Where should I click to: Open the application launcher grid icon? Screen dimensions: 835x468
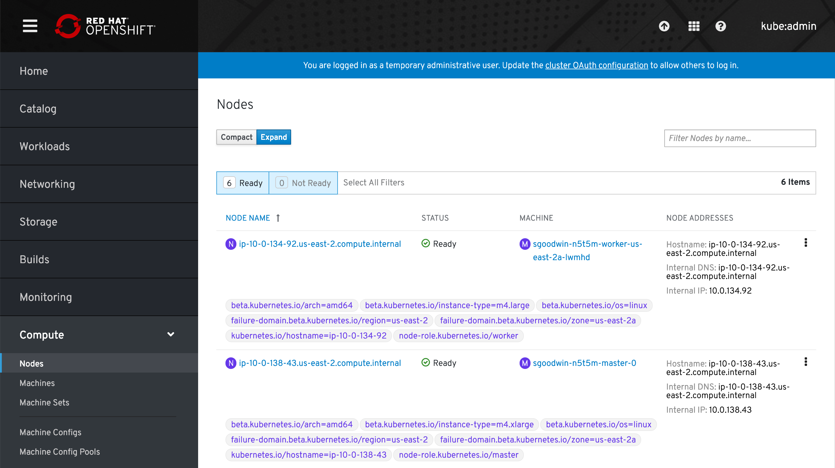(694, 26)
